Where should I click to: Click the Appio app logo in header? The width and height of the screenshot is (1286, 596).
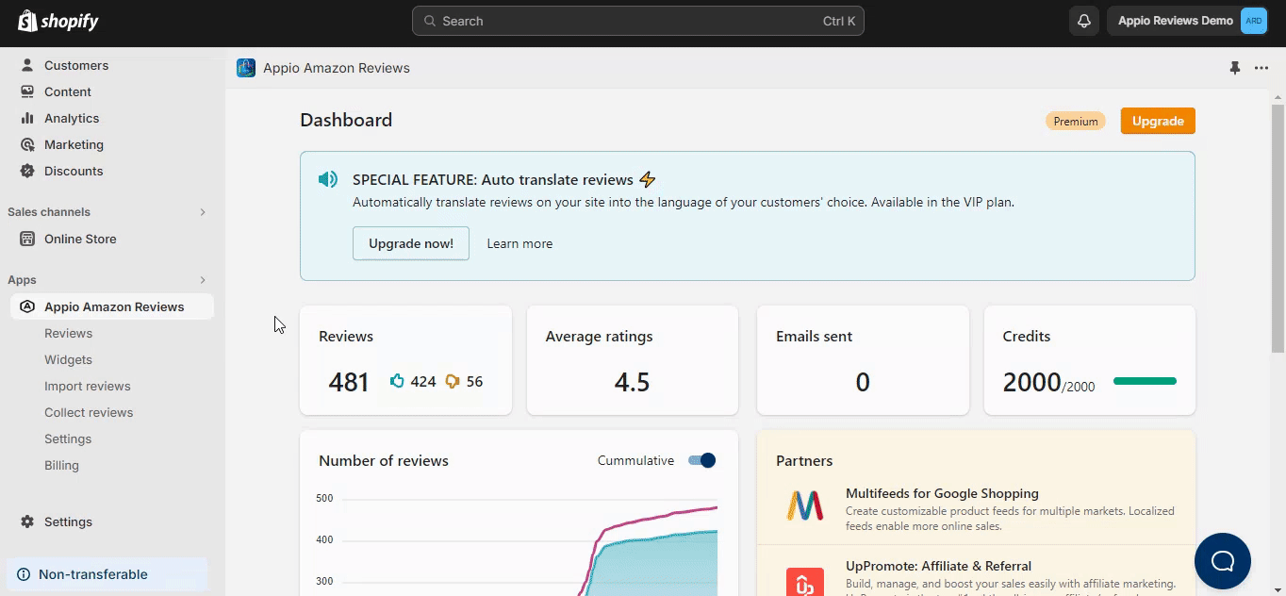point(246,68)
